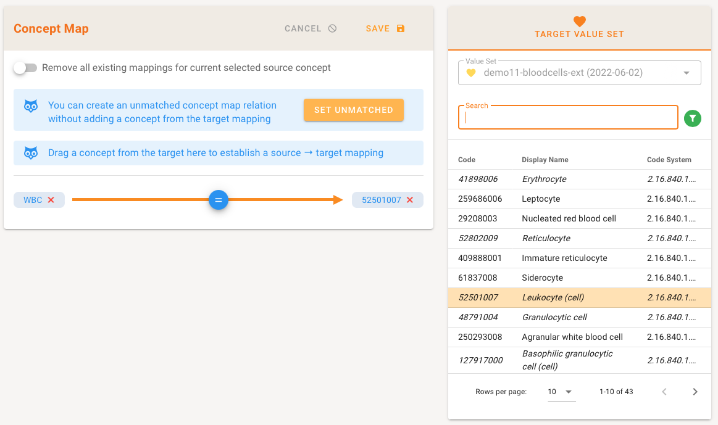Click the blue equals relation icon on the arrow
Image resolution: width=718 pixels, height=425 pixels.
click(219, 200)
